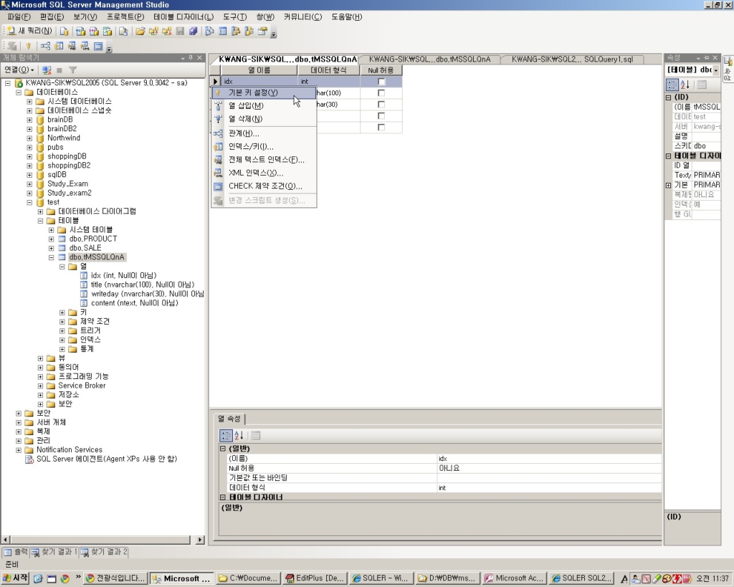
Task: Expand the 기본 property row in 속성 panel
Action: (x=669, y=185)
